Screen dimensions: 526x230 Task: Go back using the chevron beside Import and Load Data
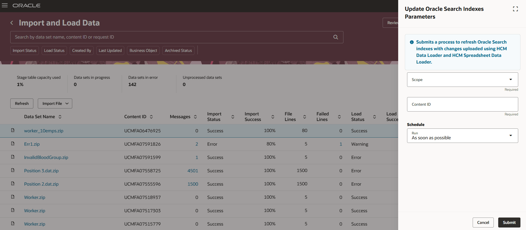(12, 23)
